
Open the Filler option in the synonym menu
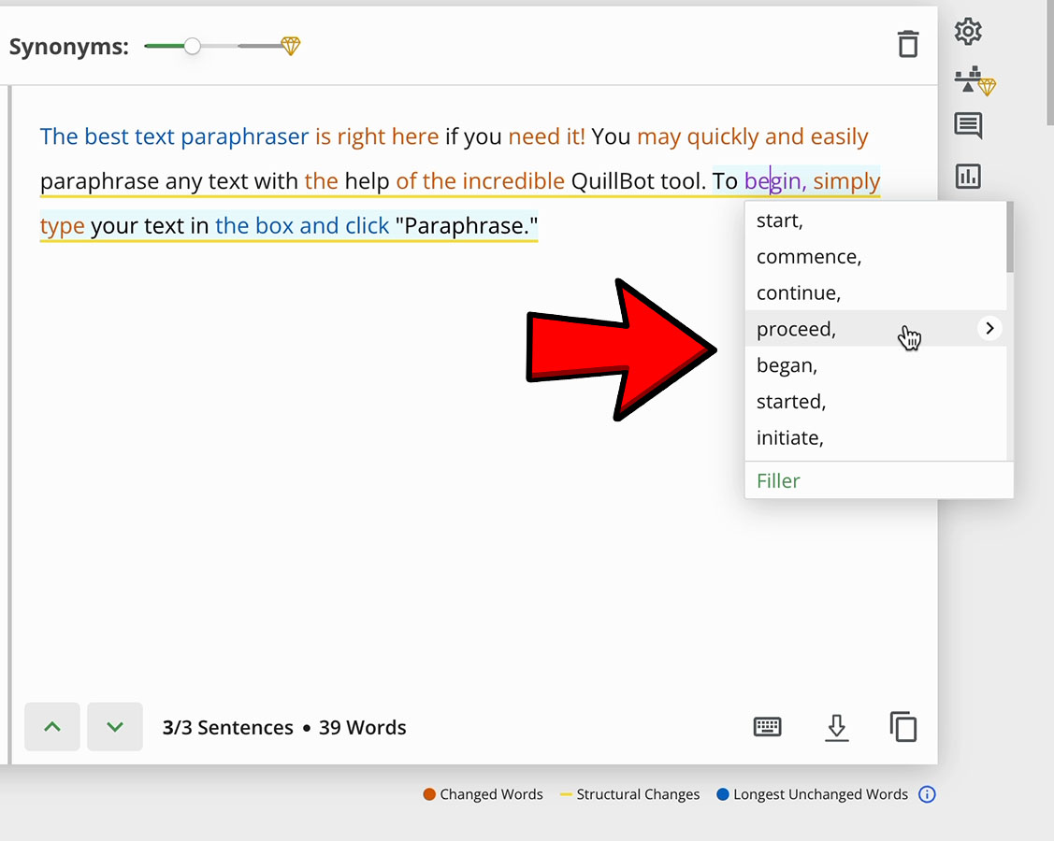click(x=778, y=479)
